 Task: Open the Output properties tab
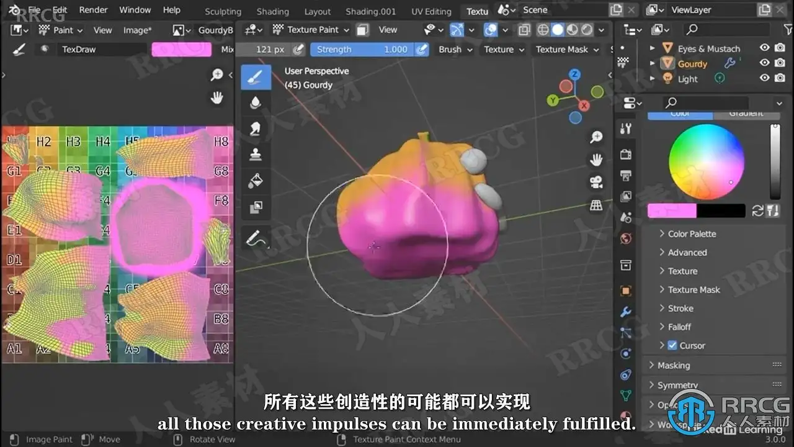click(625, 175)
